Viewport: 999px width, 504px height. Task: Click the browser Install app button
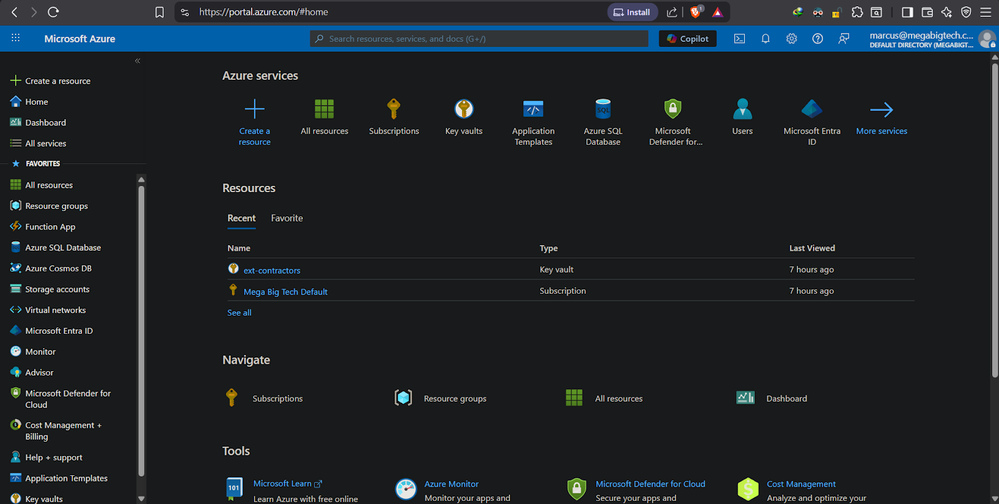pyautogui.click(x=632, y=12)
